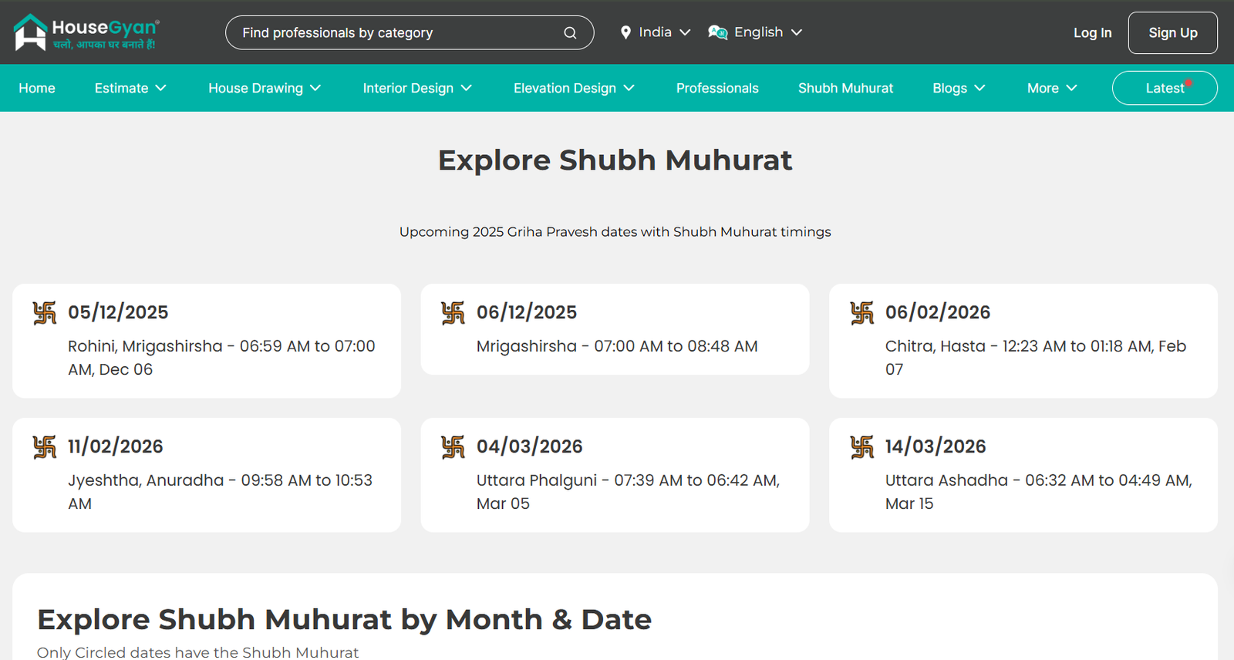Select Shubh Muhurat in navigation

[x=845, y=88]
